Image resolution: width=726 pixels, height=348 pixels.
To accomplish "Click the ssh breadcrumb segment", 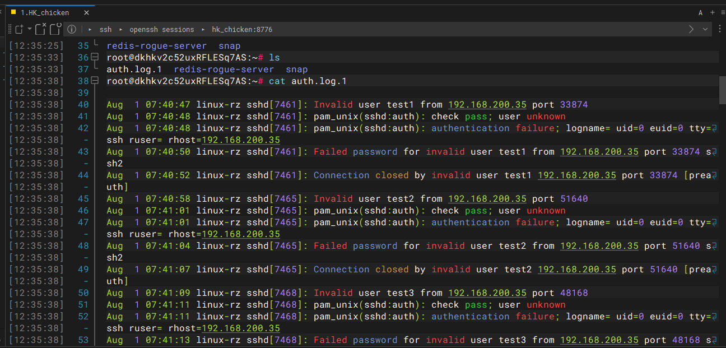I will coord(105,29).
